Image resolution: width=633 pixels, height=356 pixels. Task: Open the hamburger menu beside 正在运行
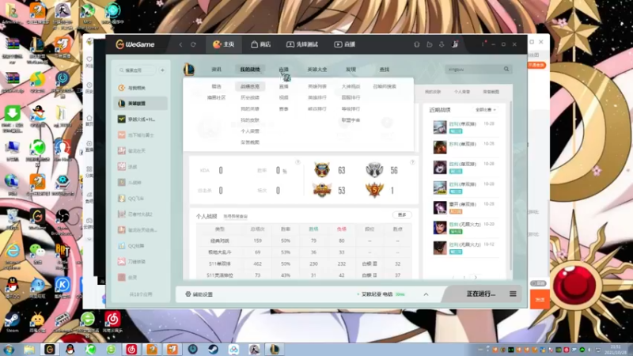513,294
